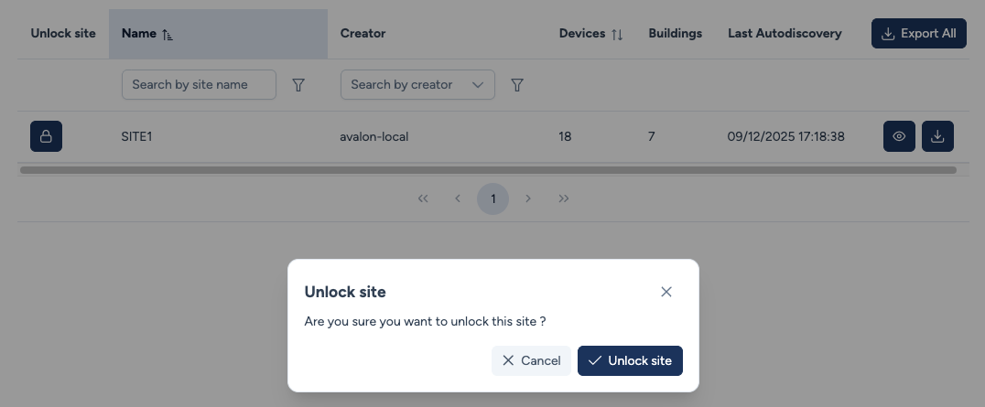Open the Search by creator dropdown
Image resolution: width=985 pixels, height=407 pixels.
point(417,84)
